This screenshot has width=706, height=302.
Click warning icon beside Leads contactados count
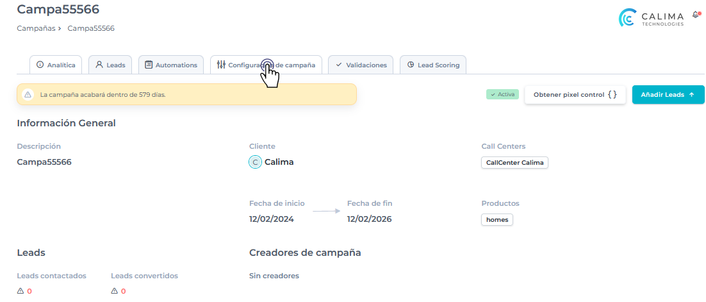pyautogui.click(x=21, y=291)
